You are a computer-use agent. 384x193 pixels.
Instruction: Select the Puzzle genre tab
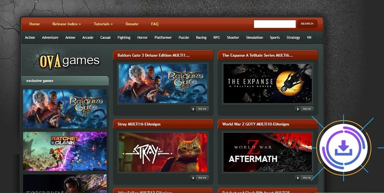[184, 38]
